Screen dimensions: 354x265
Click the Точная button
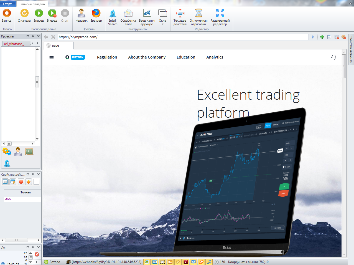[22, 192]
